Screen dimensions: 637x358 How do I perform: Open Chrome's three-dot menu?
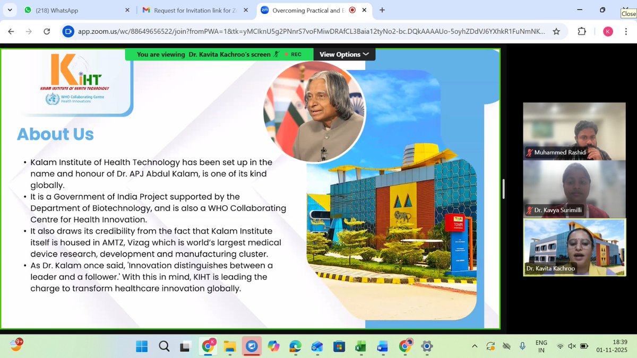click(x=626, y=32)
